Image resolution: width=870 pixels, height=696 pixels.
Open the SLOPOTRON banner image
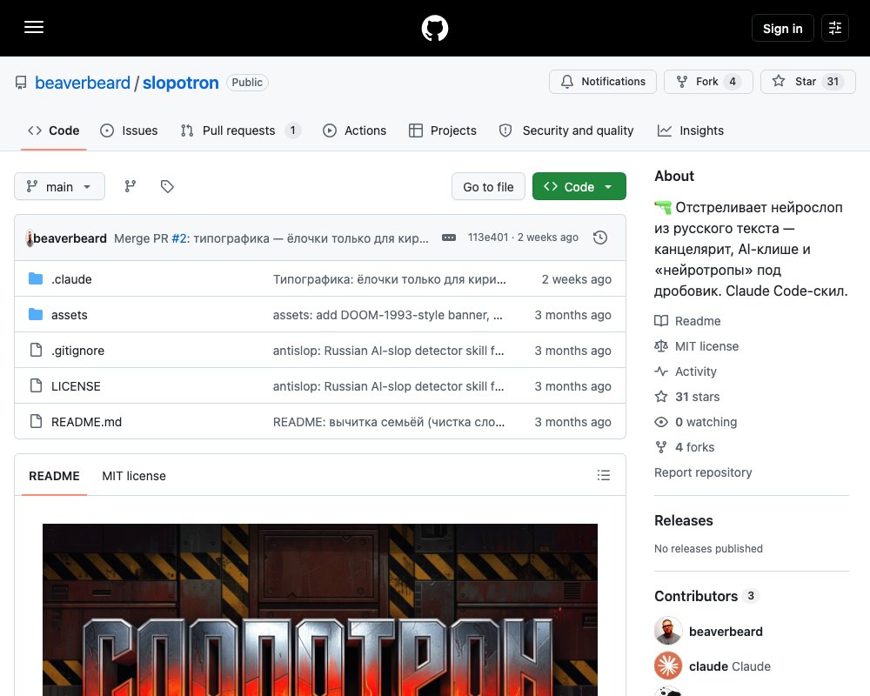coord(320,609)
